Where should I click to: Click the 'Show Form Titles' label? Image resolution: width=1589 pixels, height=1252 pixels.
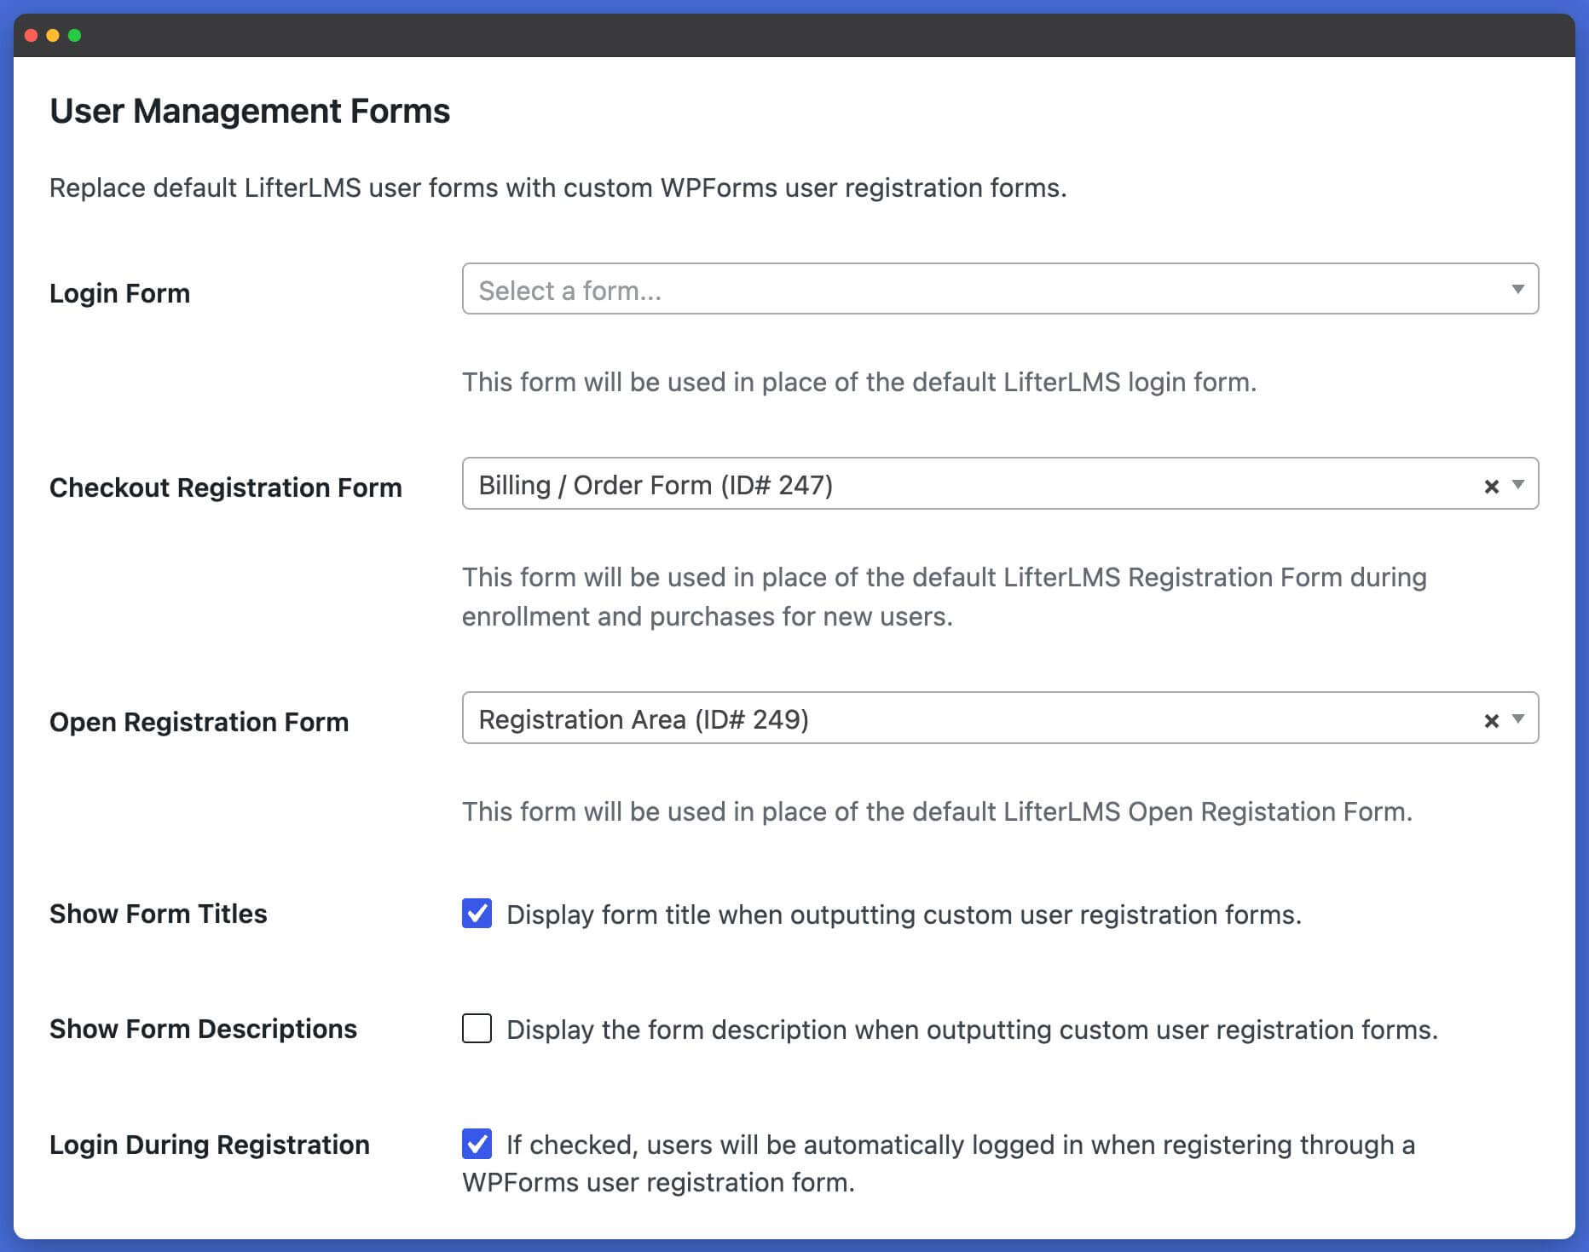[x=158, y=914]
